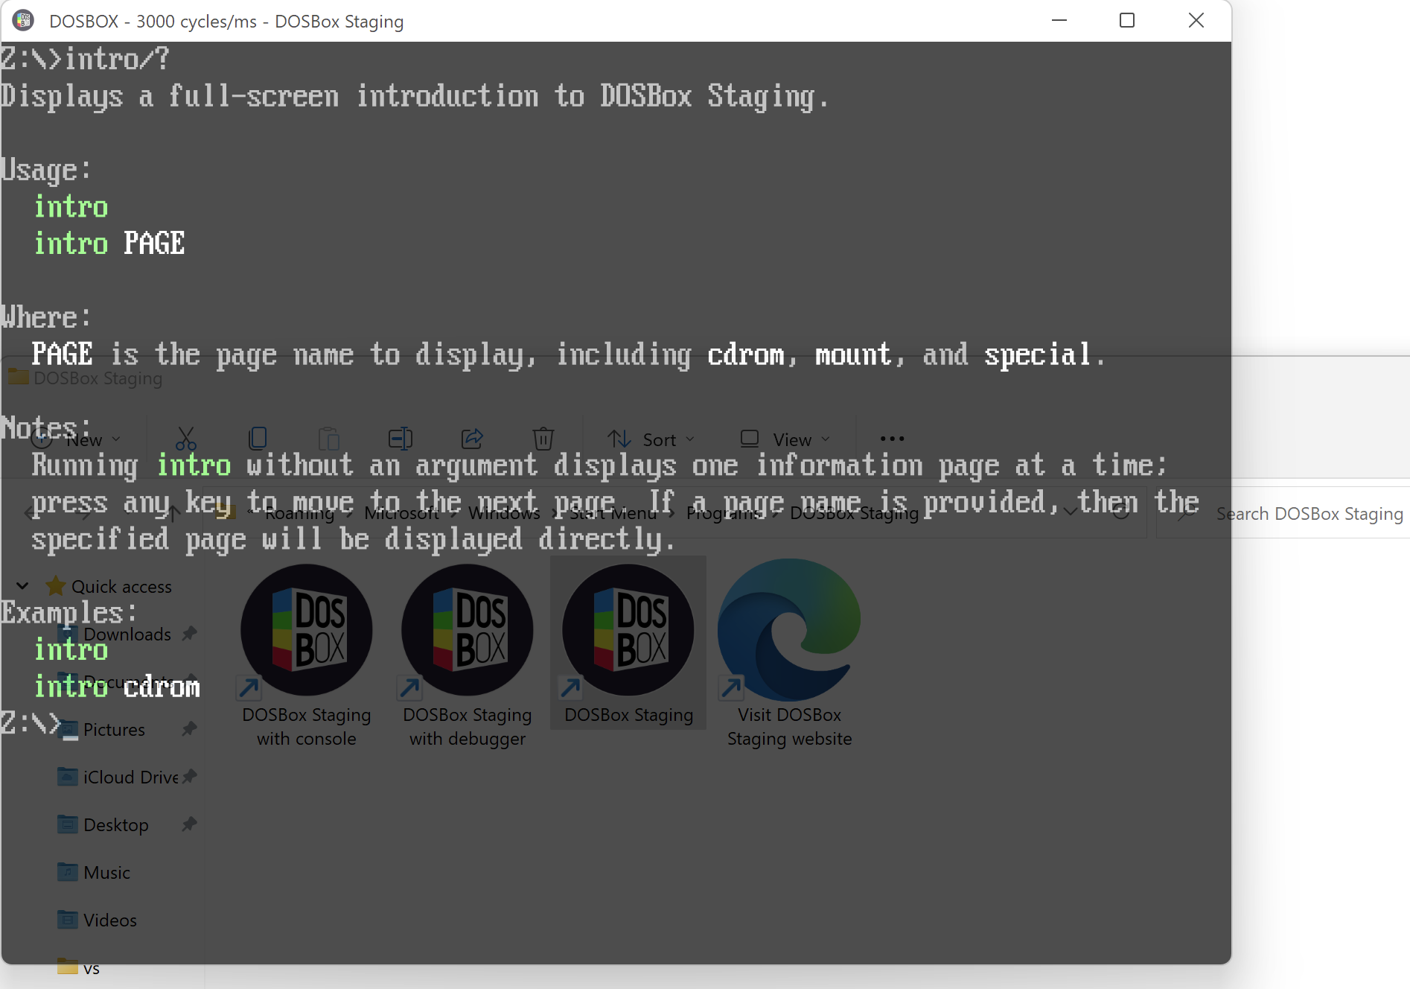Click the Explorer Back arrow button
The width and height of the screenshot is (1410, 989).
click(33, 513)
